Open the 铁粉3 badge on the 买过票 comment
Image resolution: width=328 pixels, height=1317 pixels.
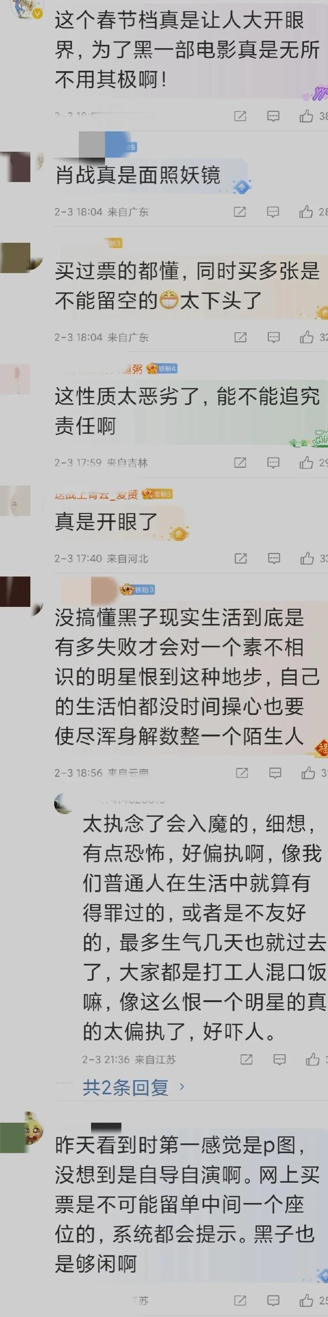pos(115,243)
